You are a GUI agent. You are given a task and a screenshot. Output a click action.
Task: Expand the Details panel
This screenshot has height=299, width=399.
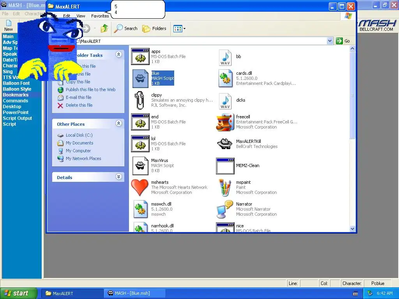tap(118, 177)
